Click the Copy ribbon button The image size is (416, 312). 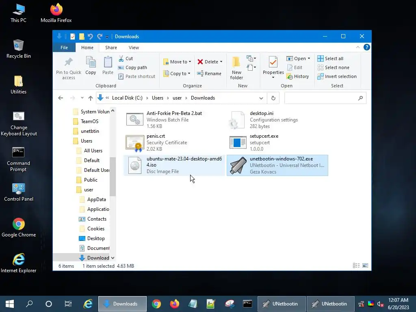tap(91, 65)
